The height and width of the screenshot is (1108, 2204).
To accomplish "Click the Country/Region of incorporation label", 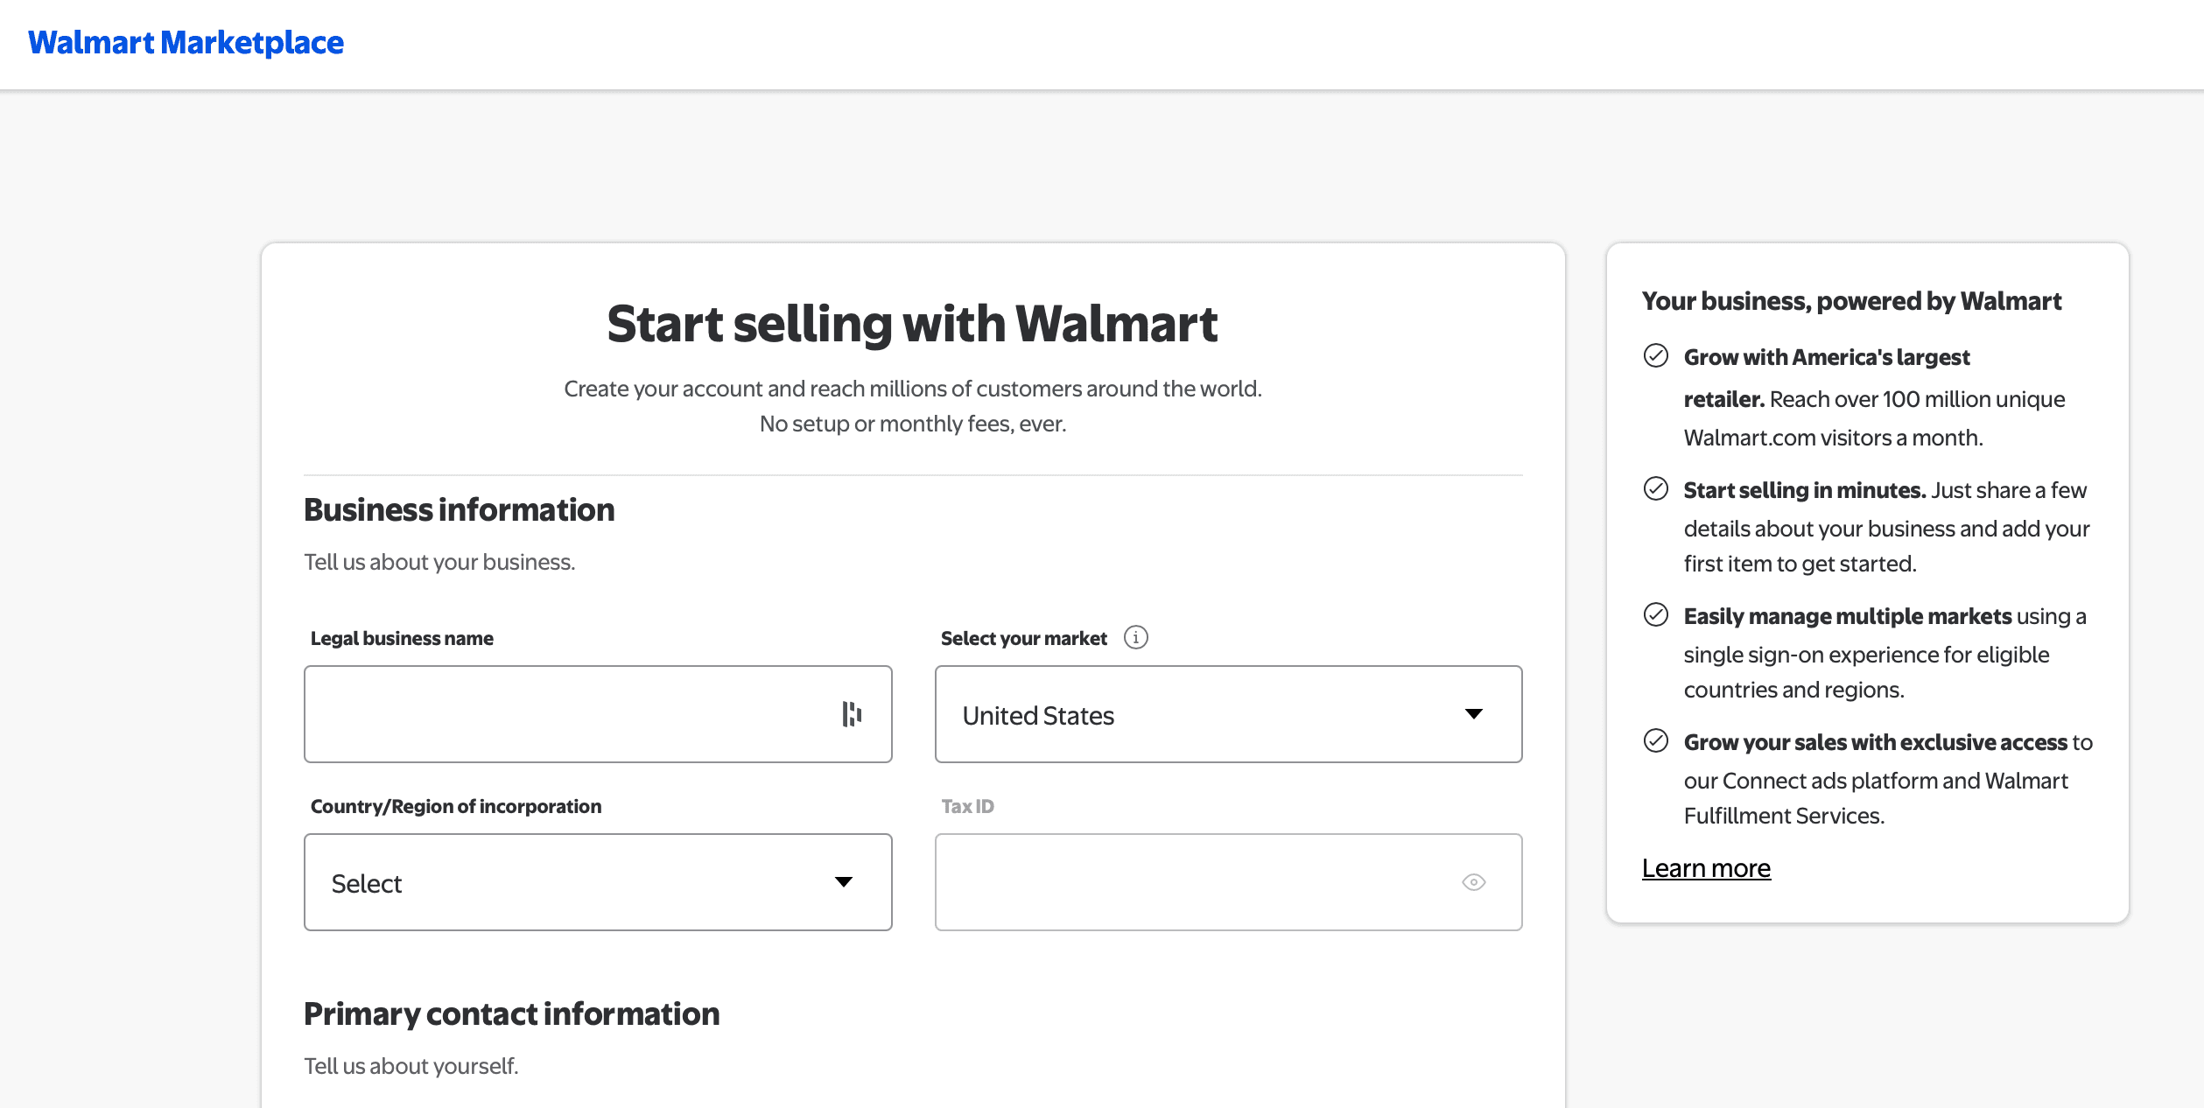I will pyautogui.click(x=456, y=806).
